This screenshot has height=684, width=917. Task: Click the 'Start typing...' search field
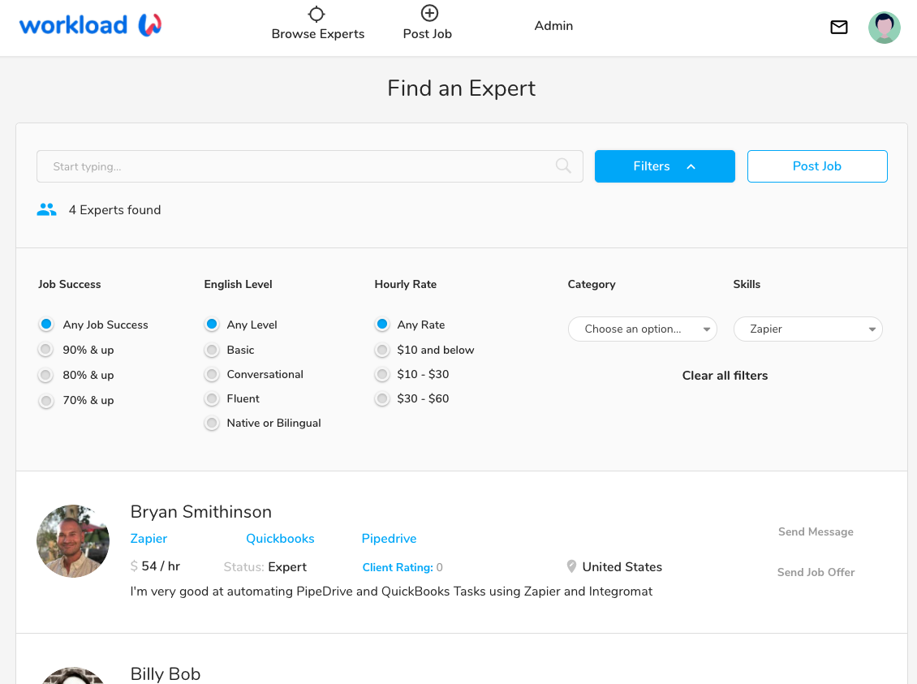(x=309, y=166)
